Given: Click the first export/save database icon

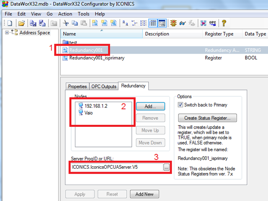Looking at the screenshot, I should (33, 23).
